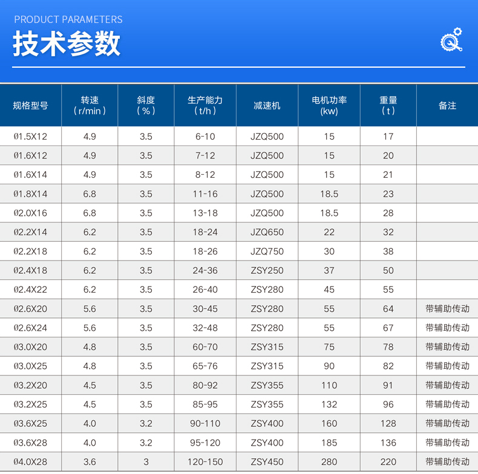Select the ZSY250 reducer cell

pyautogui.click(x=267, y=271)
